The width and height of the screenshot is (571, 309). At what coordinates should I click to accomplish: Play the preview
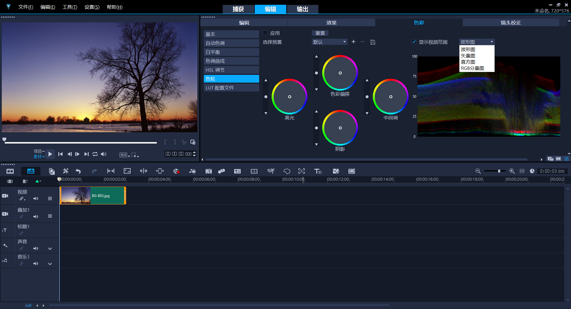click(50, 154)
